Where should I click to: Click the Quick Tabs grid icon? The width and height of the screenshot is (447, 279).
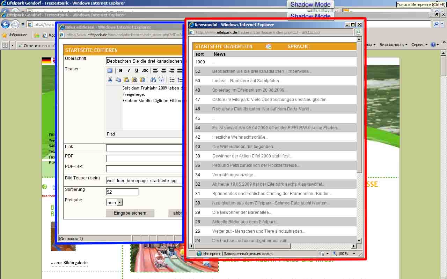click(5, 45)
